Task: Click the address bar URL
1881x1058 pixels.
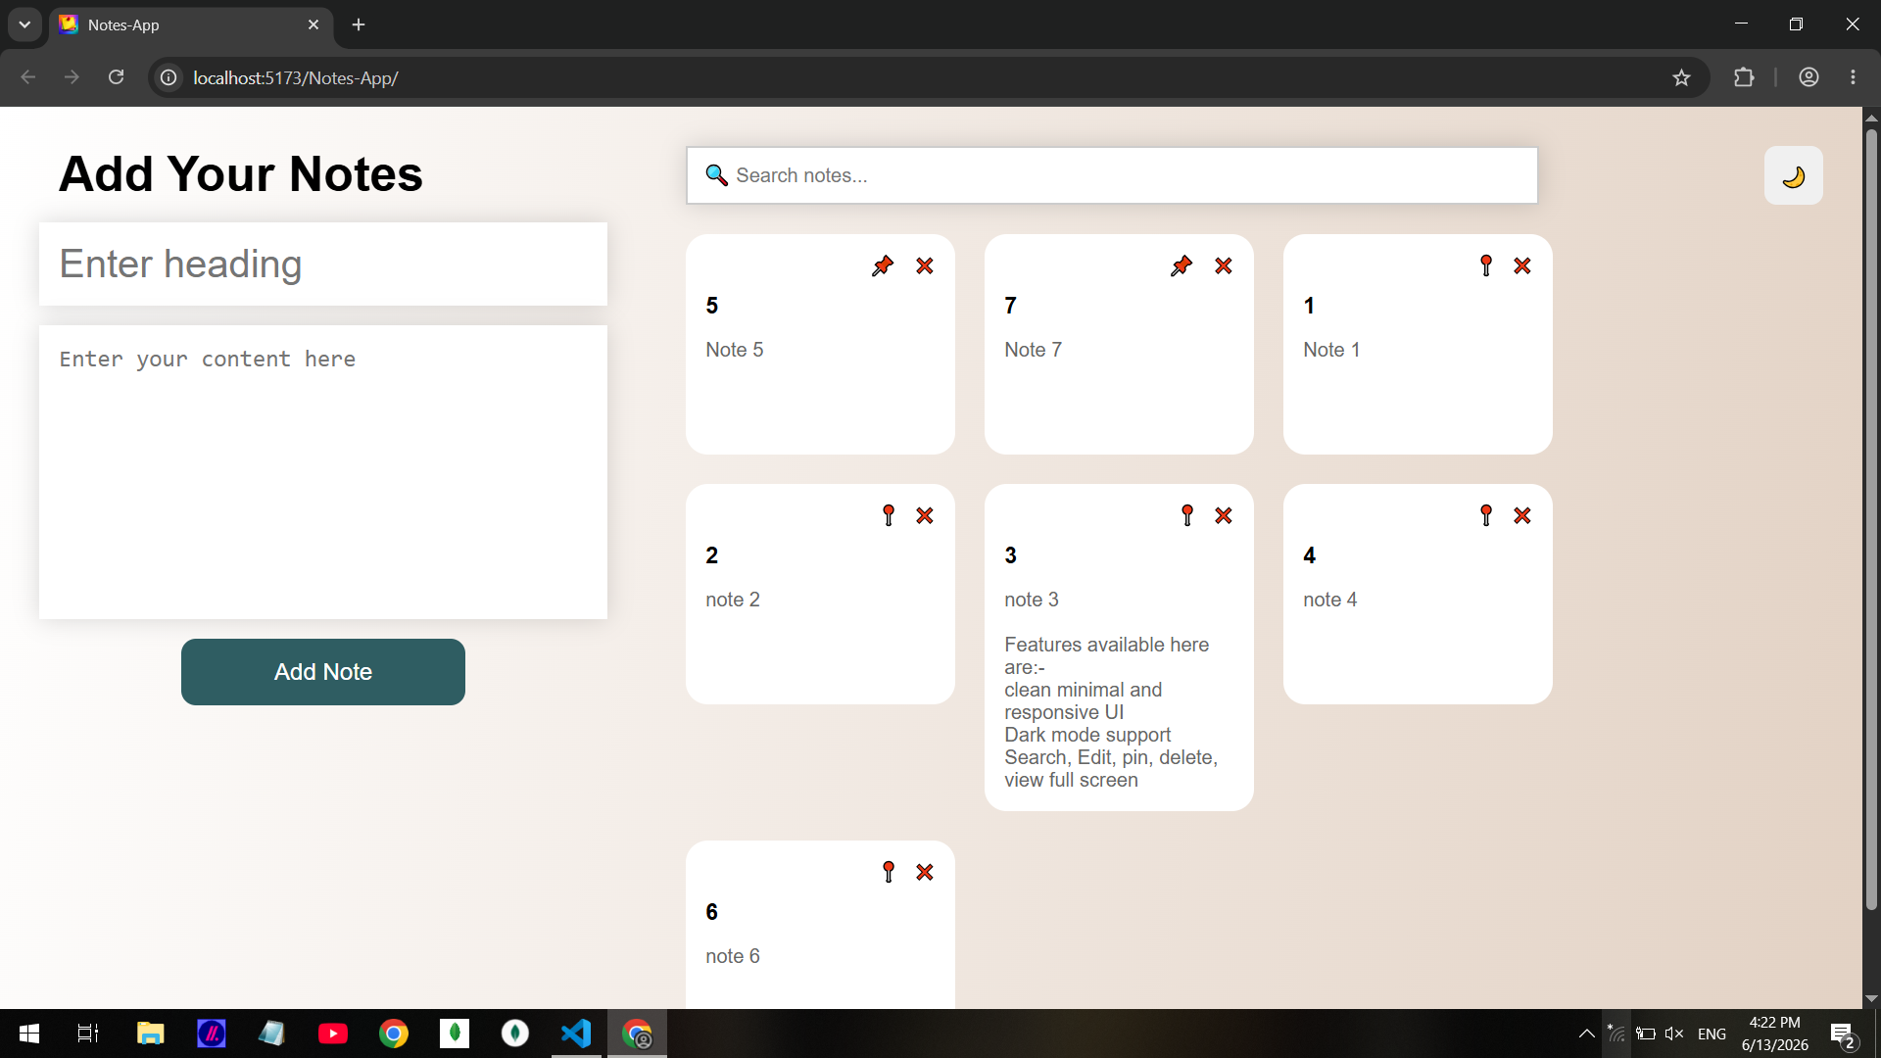Action: (296, 77)
